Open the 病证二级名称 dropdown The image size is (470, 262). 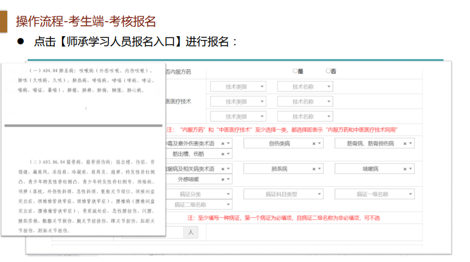tap(198, 205)
